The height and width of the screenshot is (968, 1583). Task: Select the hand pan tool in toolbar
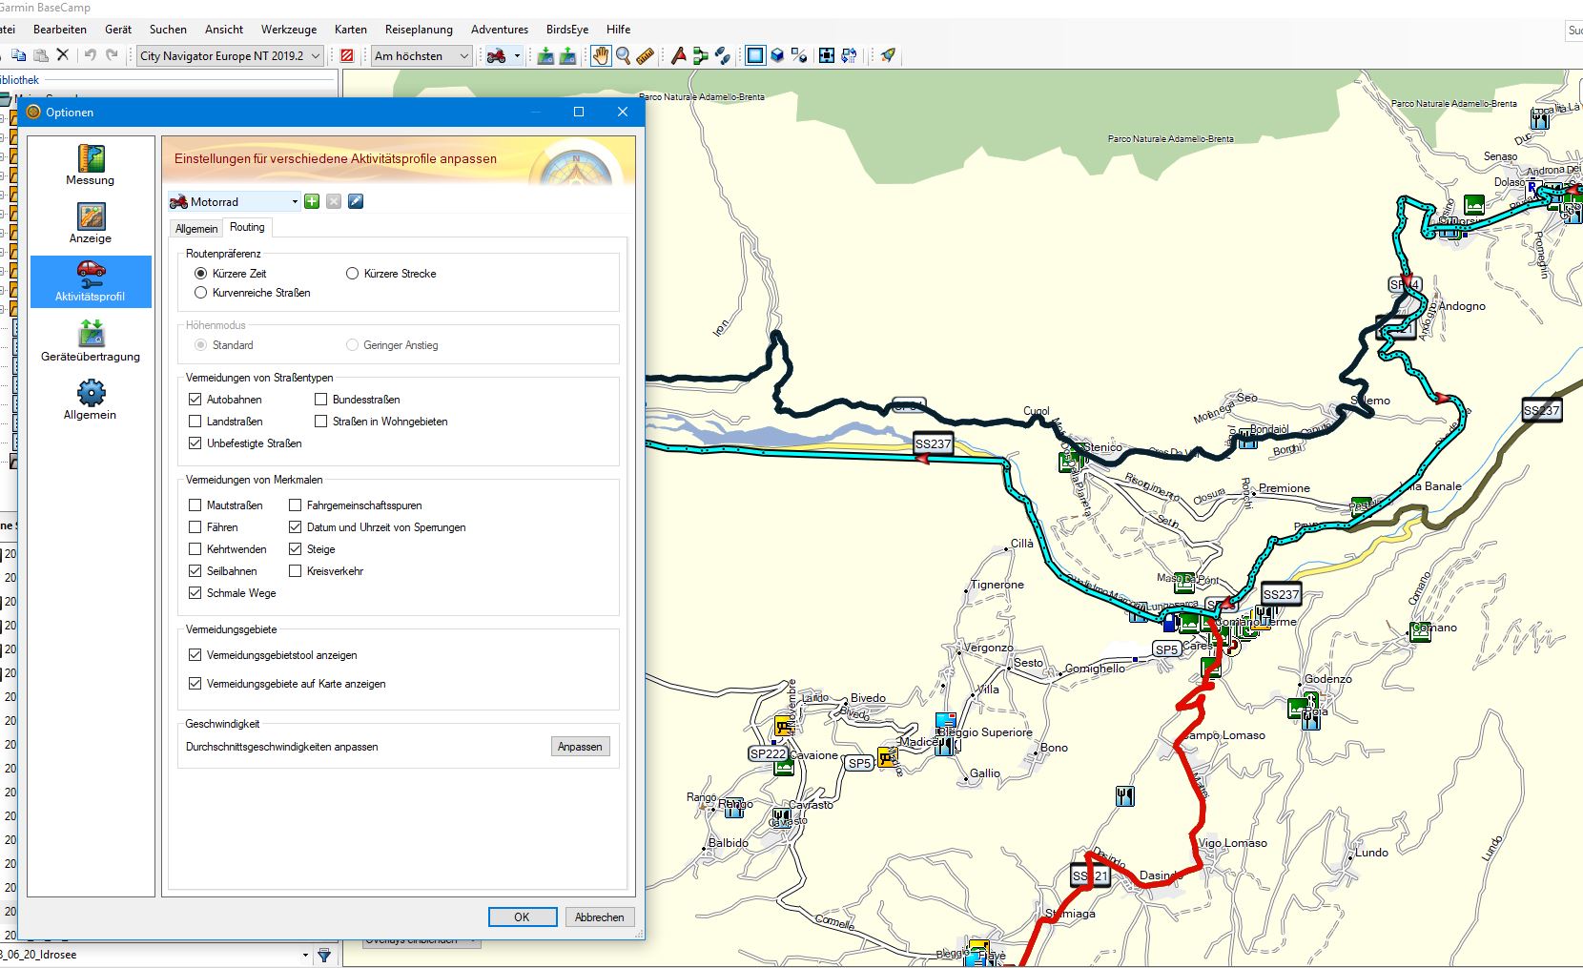(x=600, y=56)
